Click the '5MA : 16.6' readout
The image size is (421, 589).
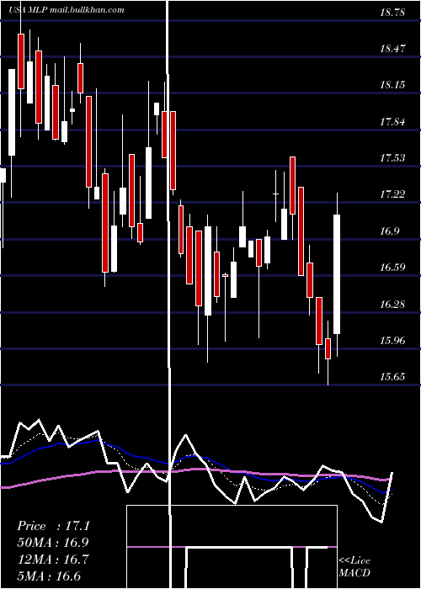click(x=49, y=576)
